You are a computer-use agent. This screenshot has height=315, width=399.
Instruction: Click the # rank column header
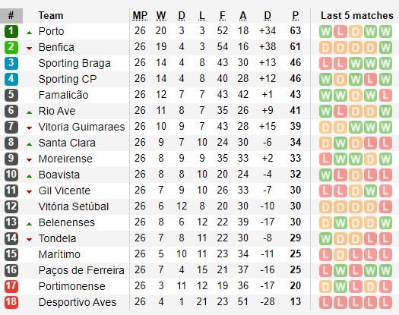point(11,16)
